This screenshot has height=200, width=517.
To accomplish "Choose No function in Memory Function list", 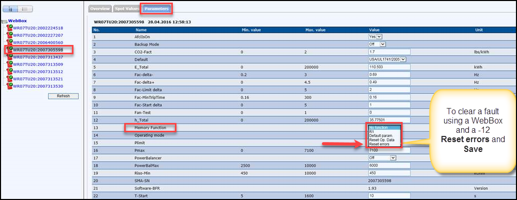I will pyautogui.click(x=385, y=128).
